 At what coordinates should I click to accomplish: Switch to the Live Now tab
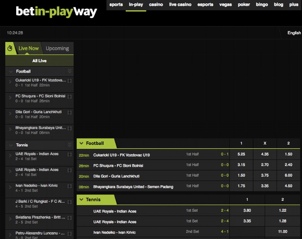pyautogui.click(x=29, y=48)
